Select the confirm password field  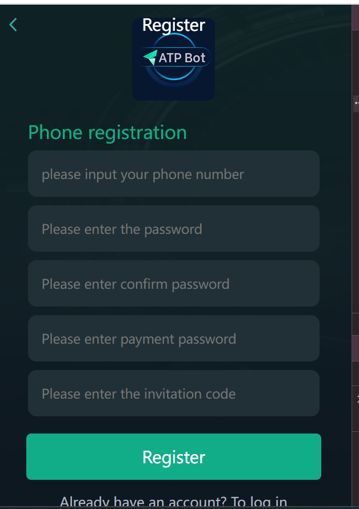173,284
